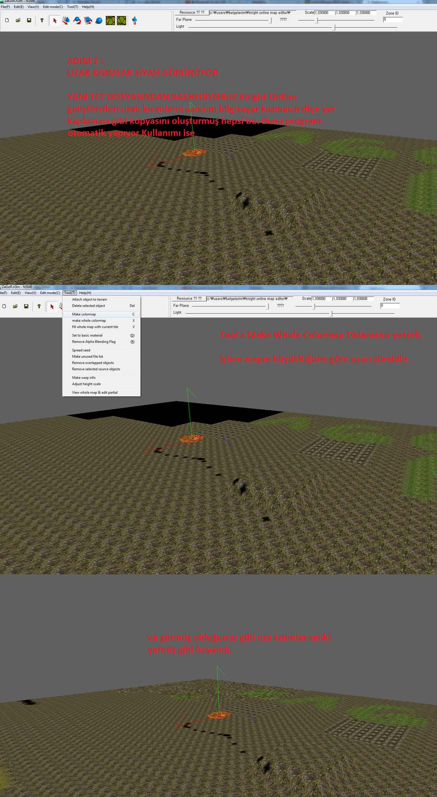
Task: Choose Remove overlapped objects
Action: click(x=101, y=363)
